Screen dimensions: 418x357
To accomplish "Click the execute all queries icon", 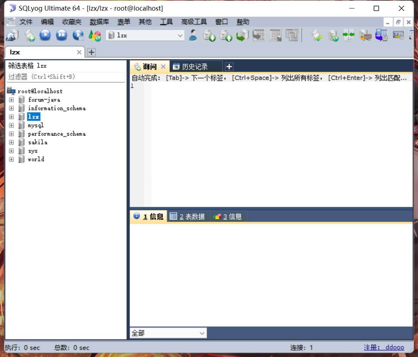I will pos(61,35).
